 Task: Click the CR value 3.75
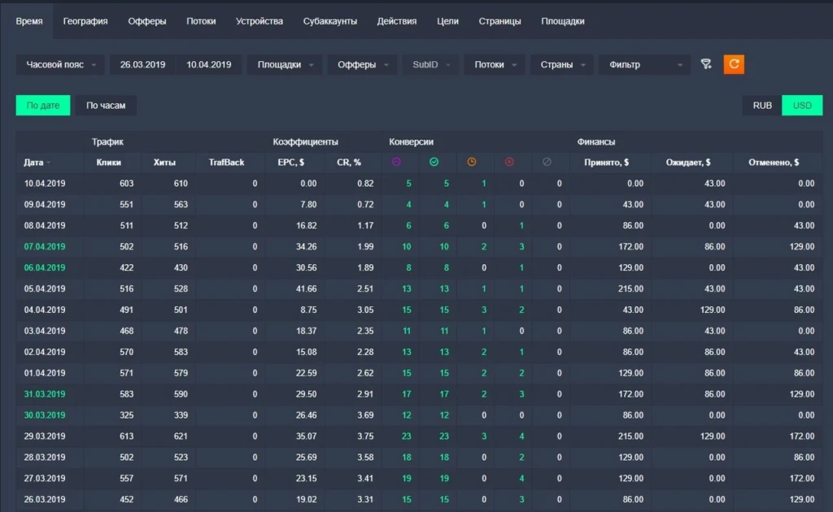[365, 436]
